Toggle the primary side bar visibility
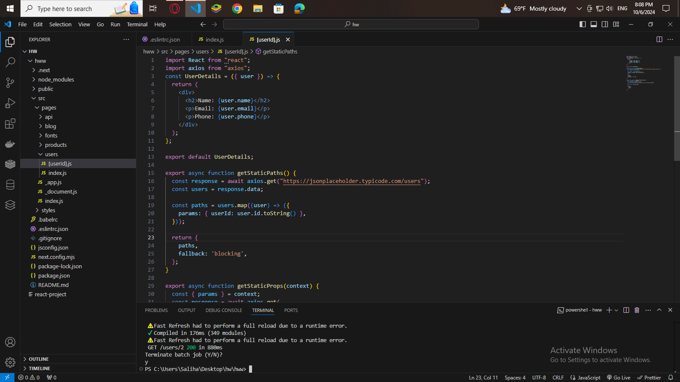Image resolution: width=680 pixels, height=382 pixels. [x=583, y=24]
